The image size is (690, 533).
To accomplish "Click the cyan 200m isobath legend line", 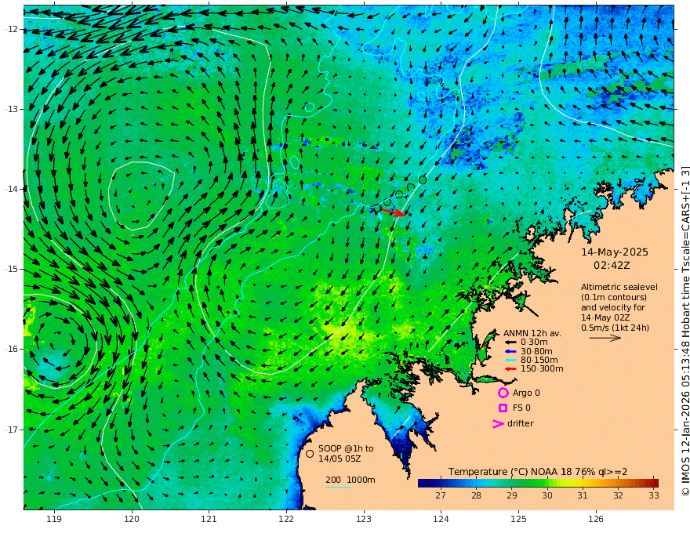I will pos(337,487).
